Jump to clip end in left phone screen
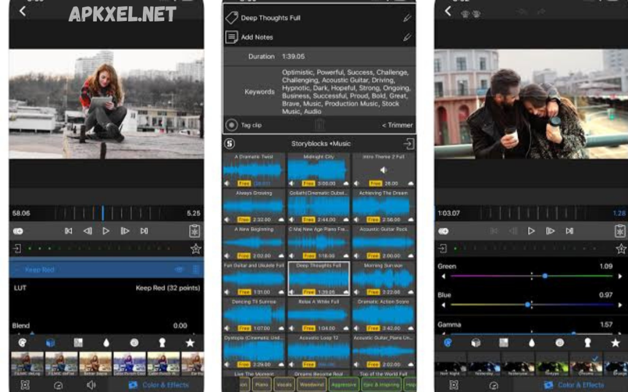Screen dimensions: 628x392 click(144, 231)
